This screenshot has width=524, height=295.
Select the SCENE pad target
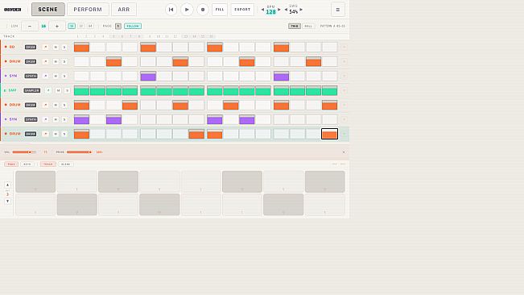(65, 164)
